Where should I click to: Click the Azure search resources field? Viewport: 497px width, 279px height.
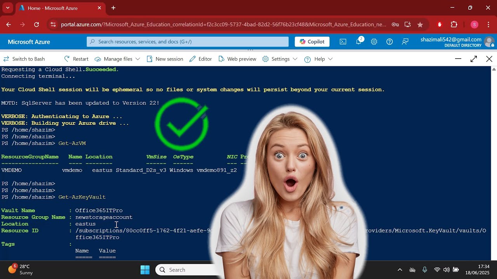[x=188, y=41]
